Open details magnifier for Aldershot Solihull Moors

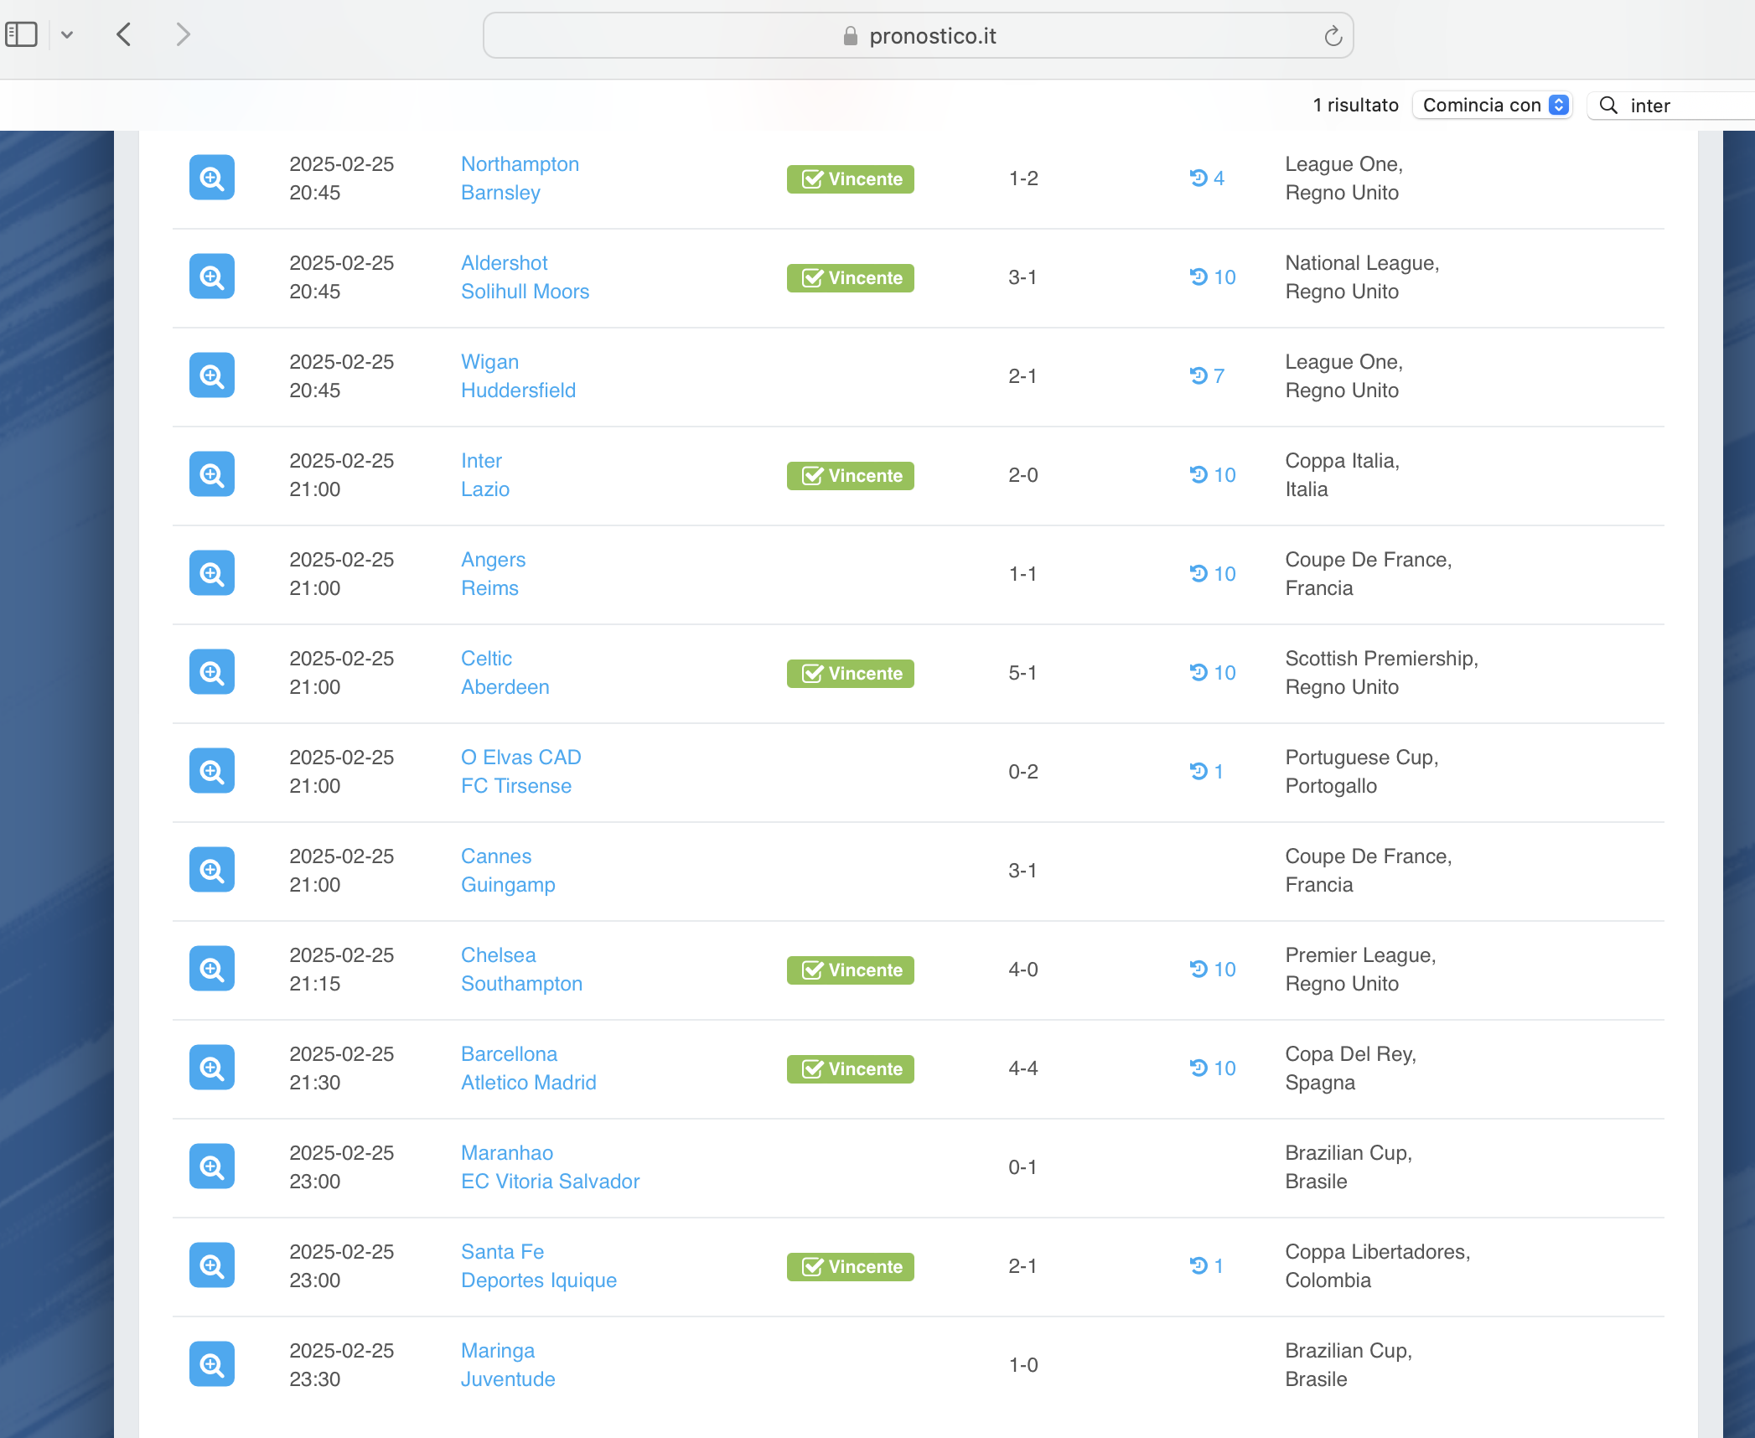tap(212, 277)
